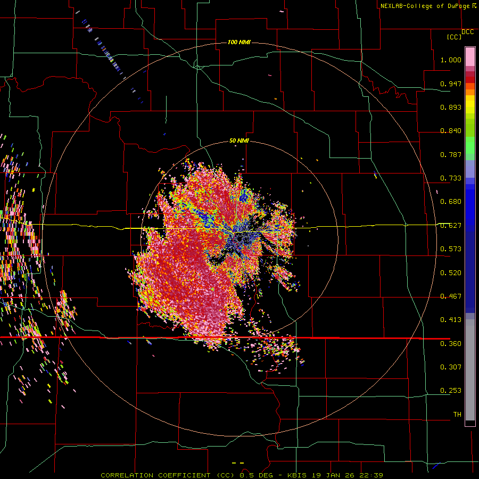This screenshot has height=479, width=479.
Task: Click the 50 NMI range ring label
Action: pyautogui.click(x=239, y=141)
